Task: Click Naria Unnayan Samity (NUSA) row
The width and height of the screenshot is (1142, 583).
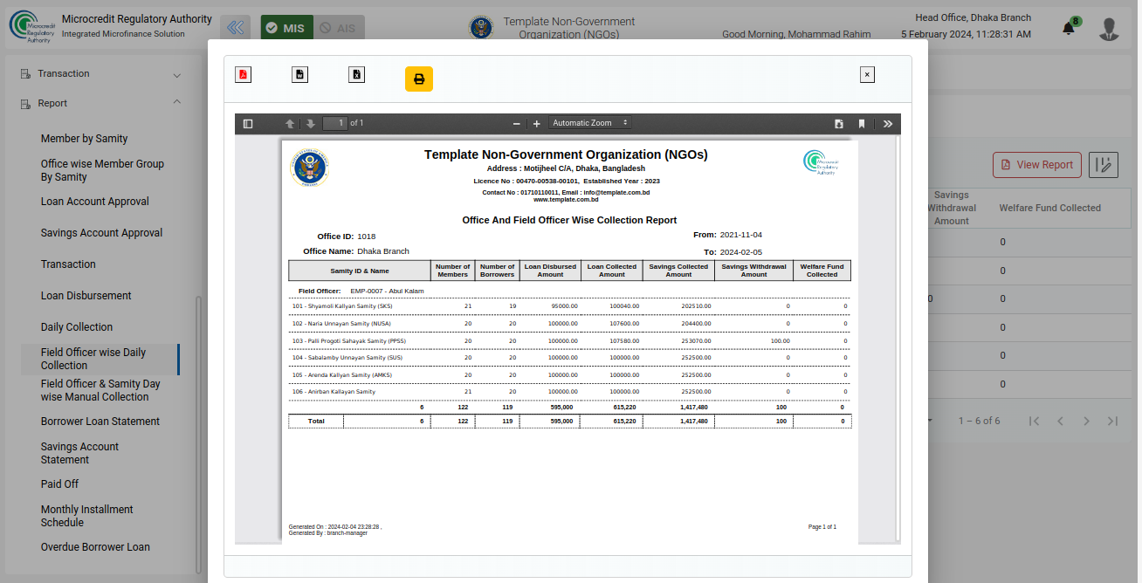Action: click(569, 324)
